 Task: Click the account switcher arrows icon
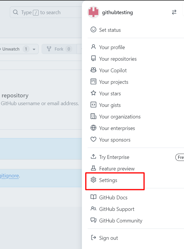(x=174, y=12)
